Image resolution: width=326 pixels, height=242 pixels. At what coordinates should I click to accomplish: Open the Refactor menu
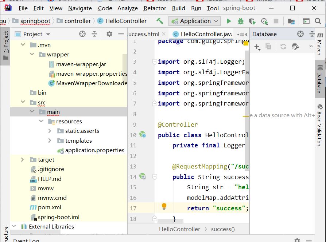point(155,8)
